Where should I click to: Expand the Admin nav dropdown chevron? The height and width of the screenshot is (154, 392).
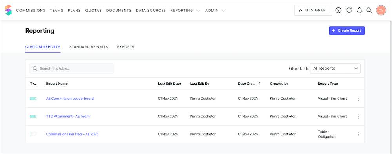click(224, 11)
